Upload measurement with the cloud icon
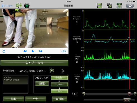Image resolution: width=137 pixels, height=103 pixels. coord(52,71)
